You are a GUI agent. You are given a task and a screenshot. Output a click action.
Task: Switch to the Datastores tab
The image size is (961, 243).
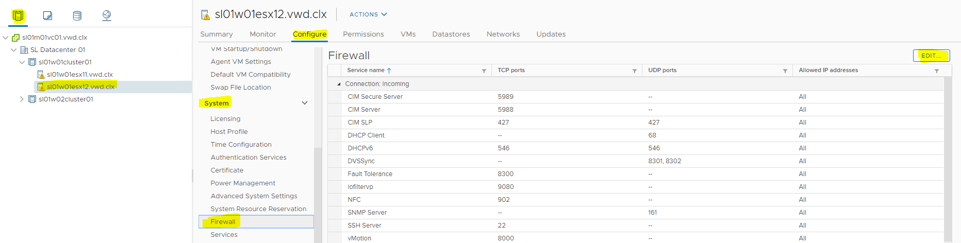tap(451, 34)
